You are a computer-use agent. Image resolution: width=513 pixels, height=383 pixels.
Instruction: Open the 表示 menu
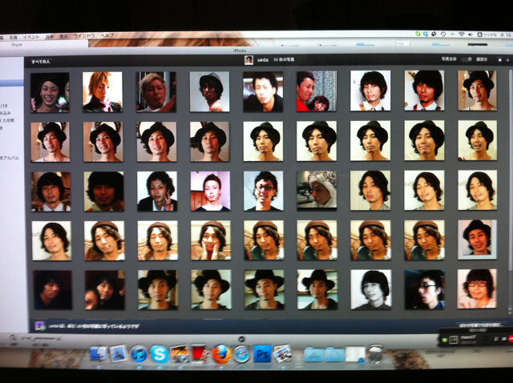tap(63, 37)
